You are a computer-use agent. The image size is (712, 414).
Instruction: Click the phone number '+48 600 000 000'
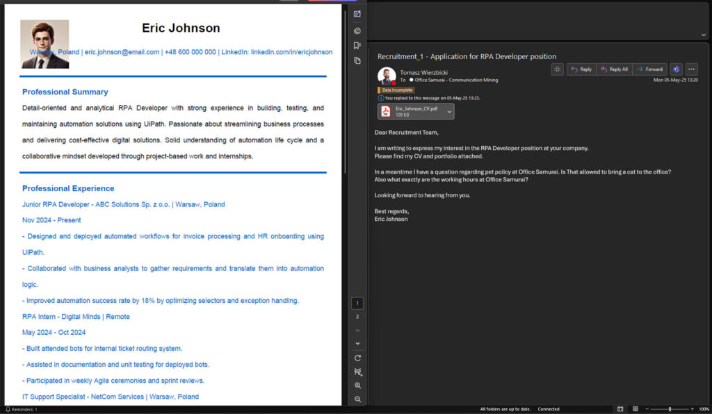[190, 52]
